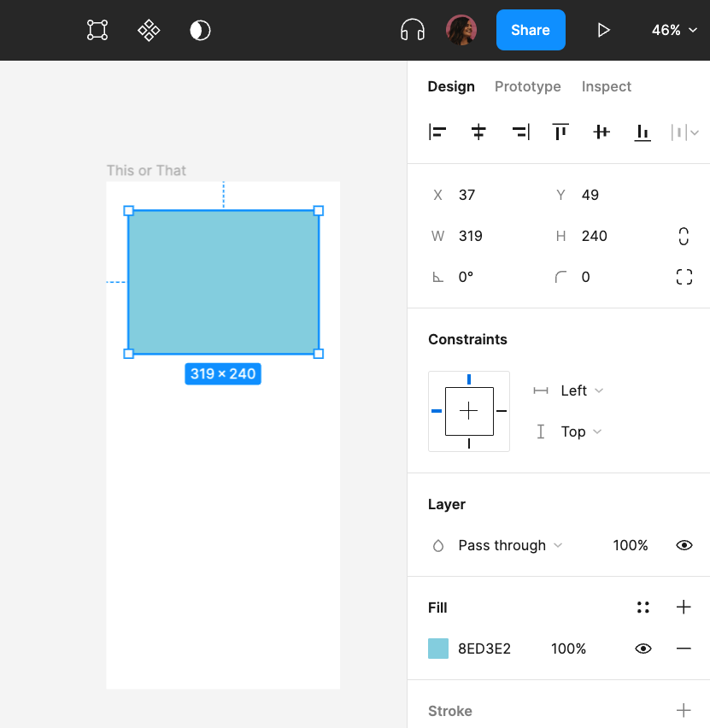Select the Align right icon
The image size is (710, 728).
[520, 132]
